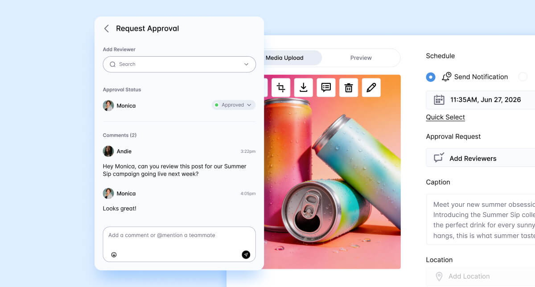
Task: Open Monica's Approved status dropdown
Action: tap(234, 105)
